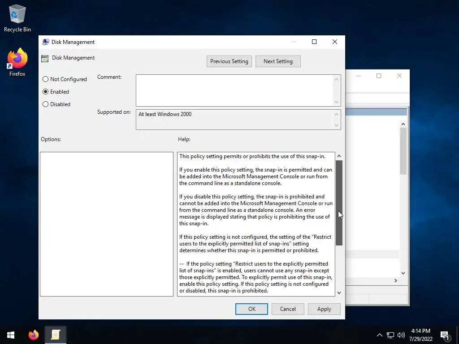Open the Windows Start menu

point(11,335)
